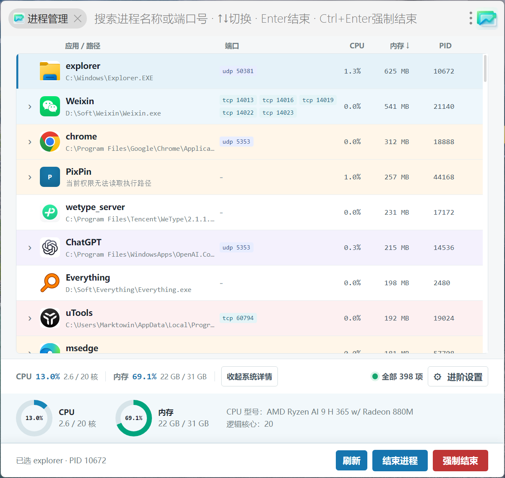This screenshot has width=505, height=478.
Task: Click the CPU 型号 AMD Ryzen text
Action: [320, 412]
